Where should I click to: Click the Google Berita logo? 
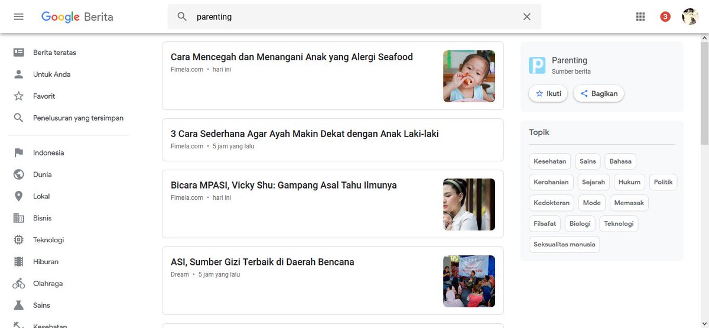click(77, 17)
